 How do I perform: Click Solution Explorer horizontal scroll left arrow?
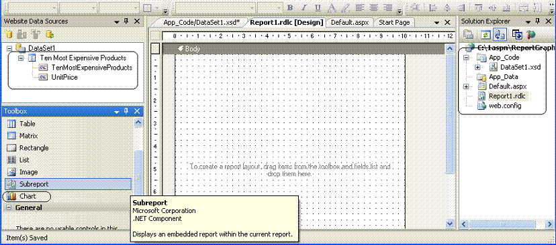coord(464,224)
